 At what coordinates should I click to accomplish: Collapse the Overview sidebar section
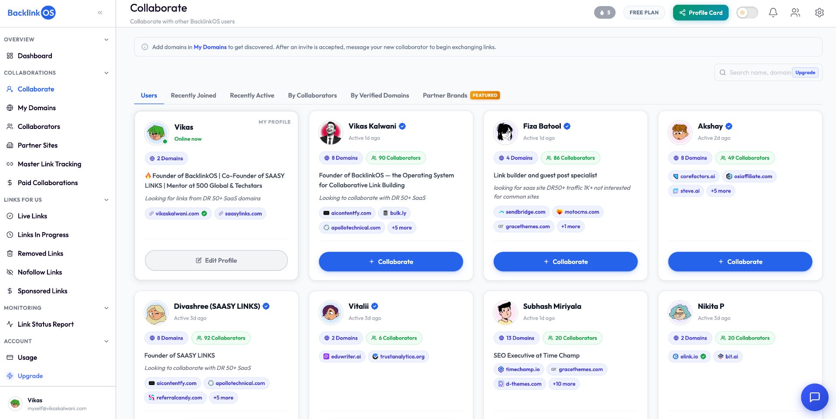click(106, 40)
